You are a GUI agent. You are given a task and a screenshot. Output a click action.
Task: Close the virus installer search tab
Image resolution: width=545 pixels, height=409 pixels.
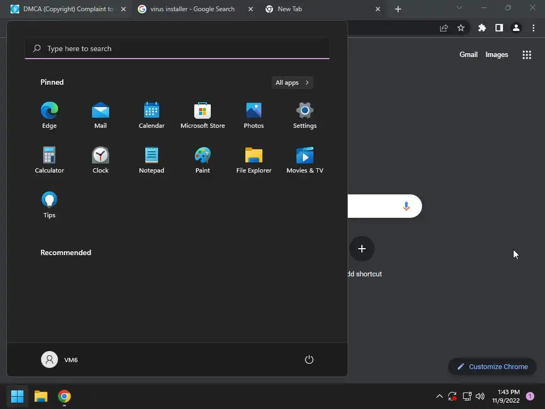(251, 9)
